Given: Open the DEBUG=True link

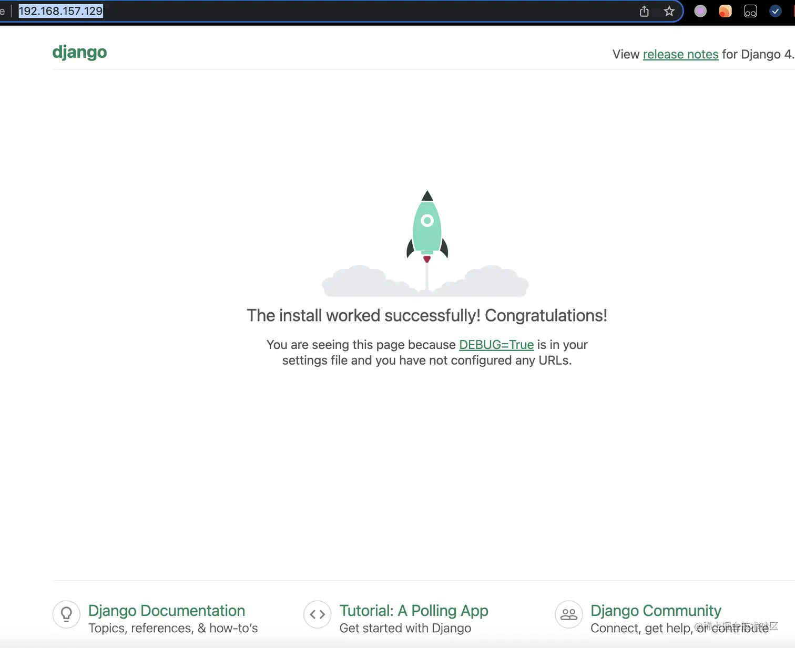Looking at the screenshot, I should pos(496,345).
